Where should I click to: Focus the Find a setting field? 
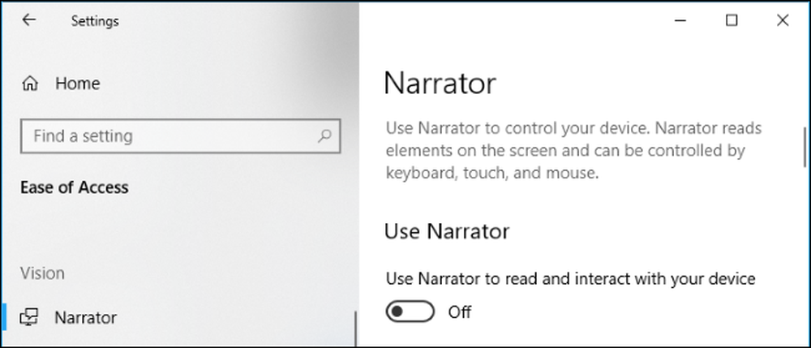(x=181, y=136)
